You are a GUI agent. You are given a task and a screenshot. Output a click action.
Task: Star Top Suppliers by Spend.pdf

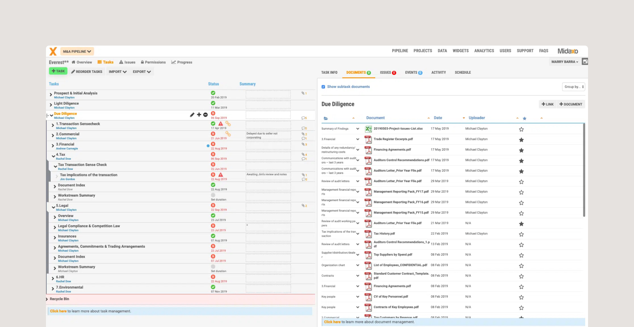[x=521, y=255]
